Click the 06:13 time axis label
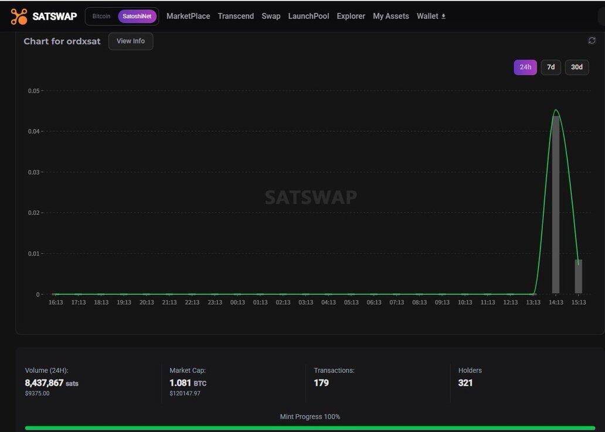 coord(374,303)
